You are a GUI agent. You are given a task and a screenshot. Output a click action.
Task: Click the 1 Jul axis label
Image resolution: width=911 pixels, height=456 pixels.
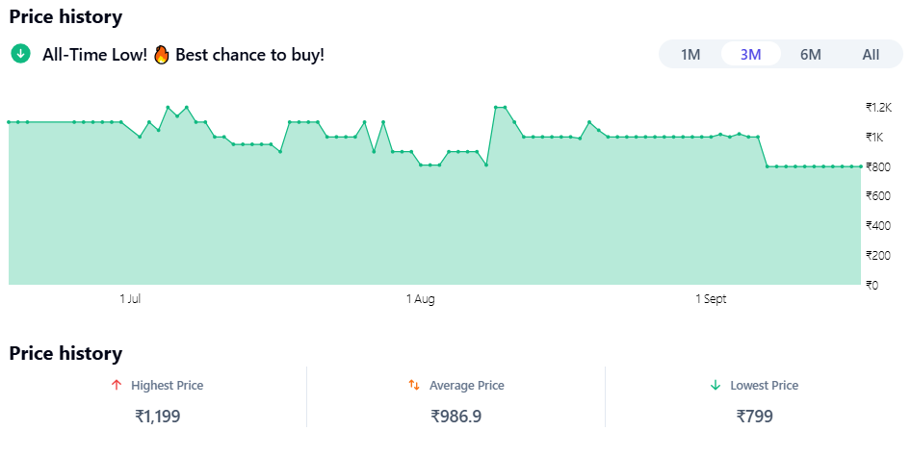[x=131, y=299]
